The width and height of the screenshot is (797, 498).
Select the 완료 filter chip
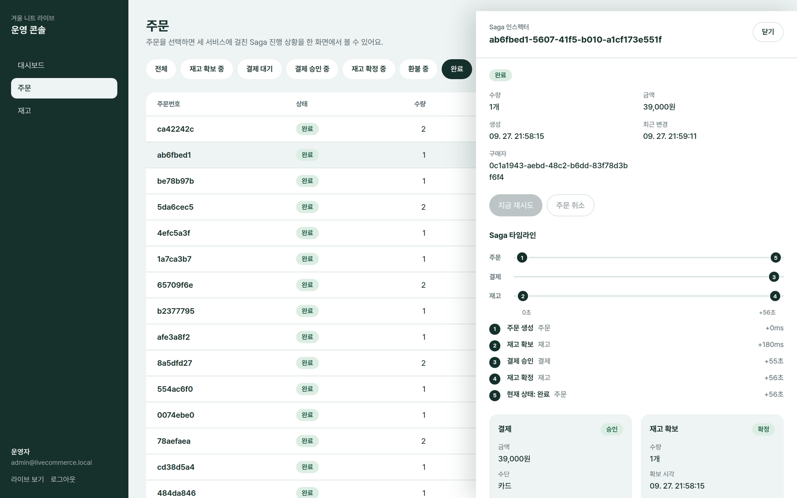[x=457, y=69]
